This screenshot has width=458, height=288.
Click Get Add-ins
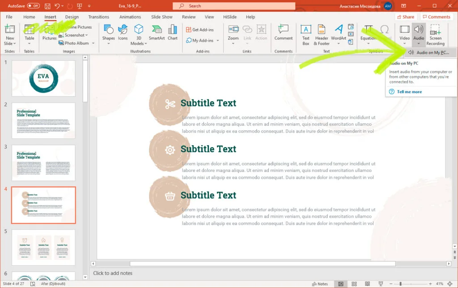[200, 30]
